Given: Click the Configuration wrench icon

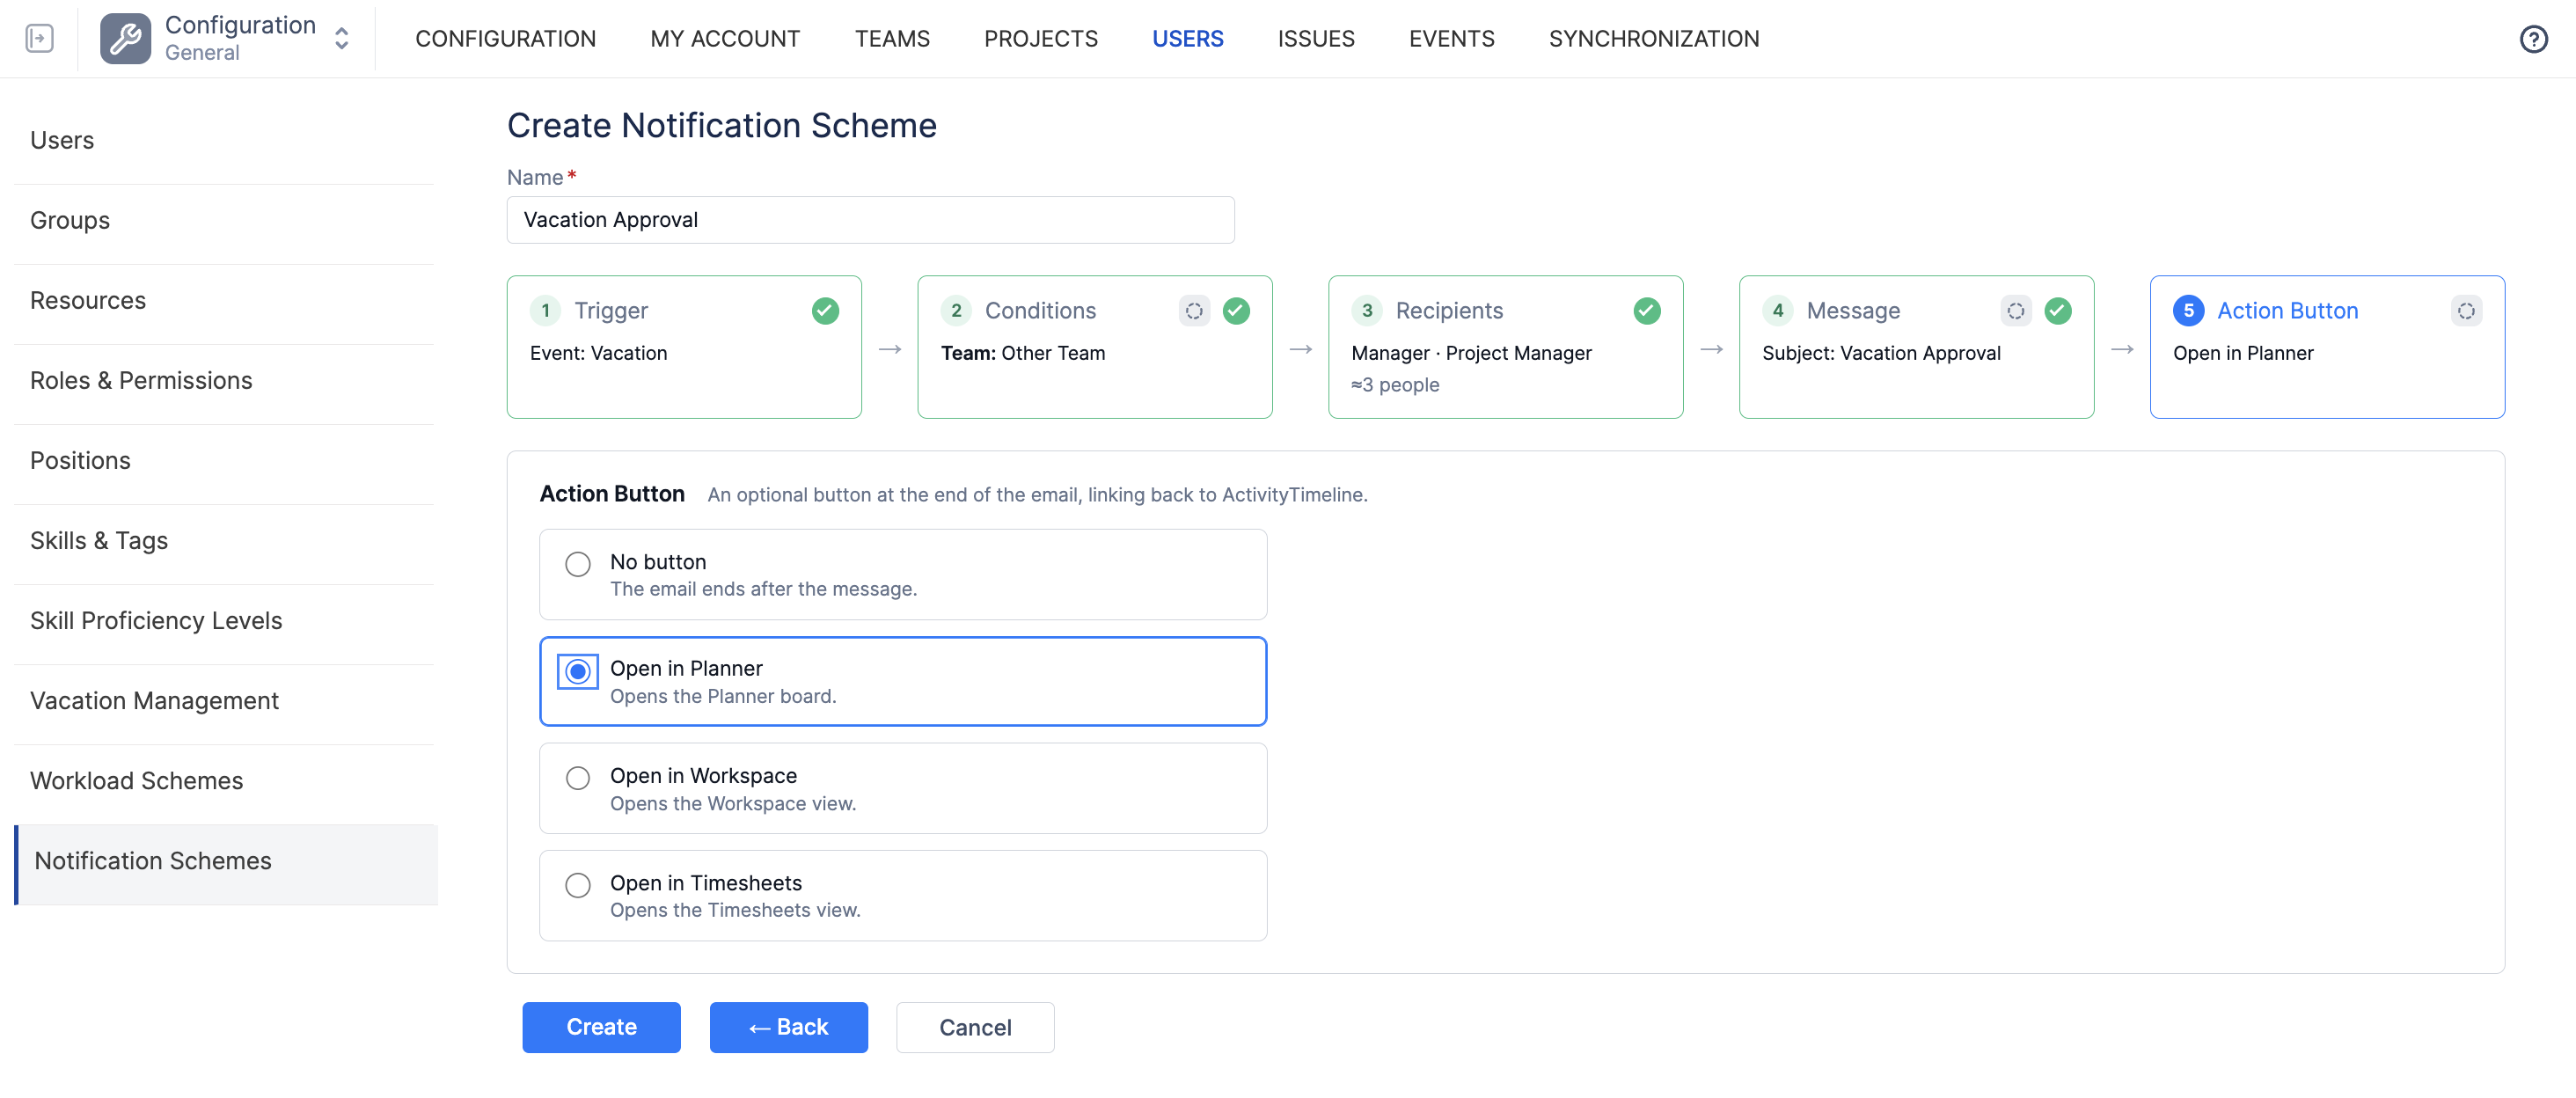Looking at the screenshot, I should [x=125, y=38].
